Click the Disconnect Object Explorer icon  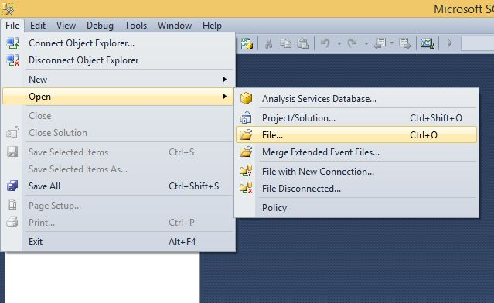(12, 60)
